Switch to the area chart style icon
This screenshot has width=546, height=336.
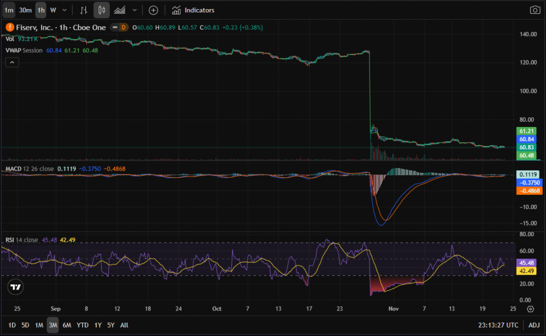point(121,10)
